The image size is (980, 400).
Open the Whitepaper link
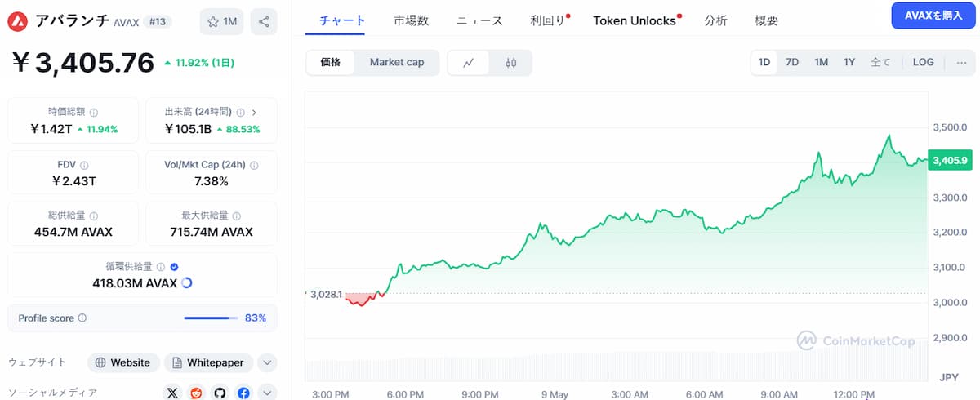(208, 362)
